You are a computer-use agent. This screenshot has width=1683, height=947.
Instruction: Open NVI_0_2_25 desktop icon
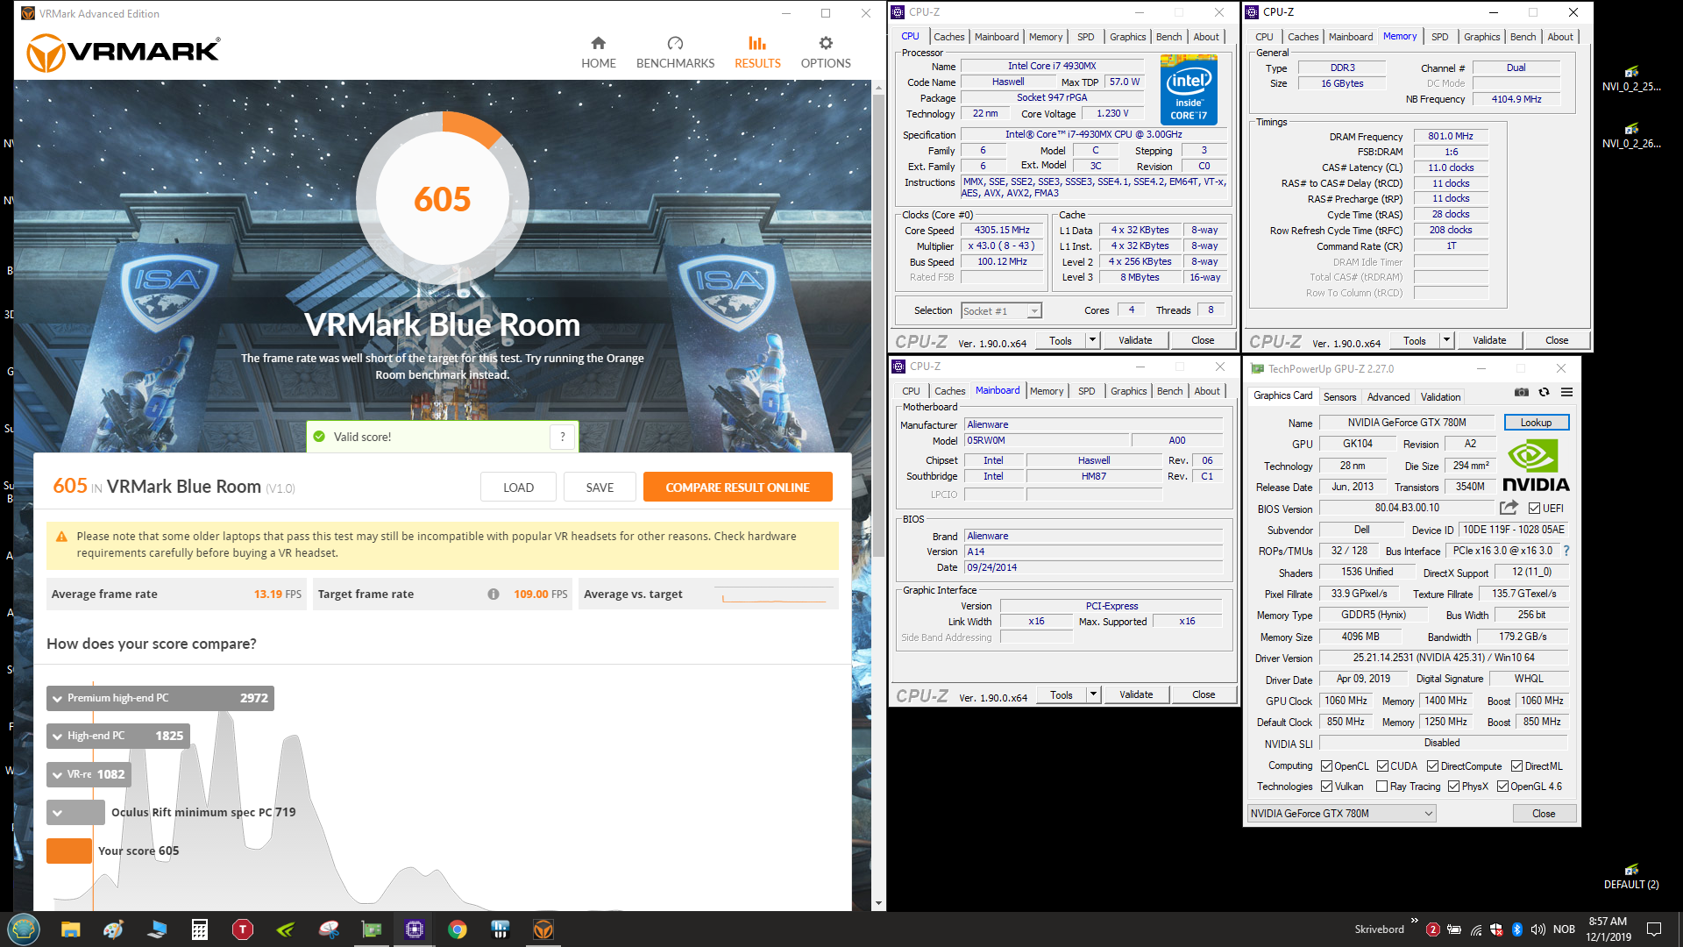point(1631,77)
